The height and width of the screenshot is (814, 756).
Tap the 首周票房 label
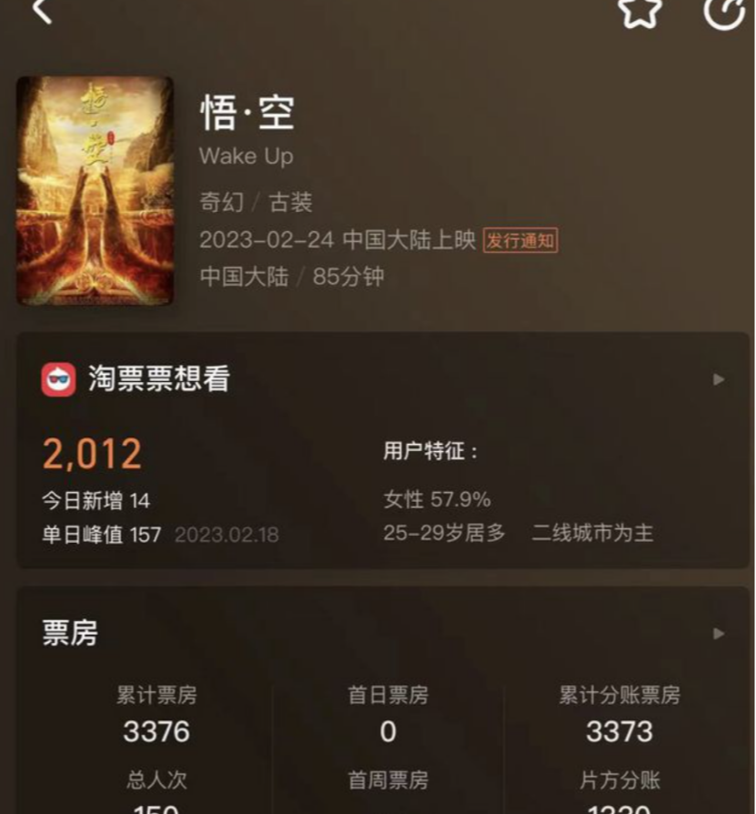coord(388,780)
